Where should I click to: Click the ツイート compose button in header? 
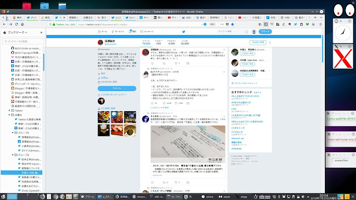click(265, 32)
